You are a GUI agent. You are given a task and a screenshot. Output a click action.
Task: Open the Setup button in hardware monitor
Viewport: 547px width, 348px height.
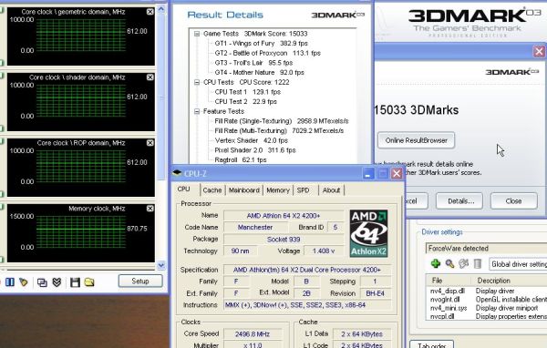tap(140, 281)
